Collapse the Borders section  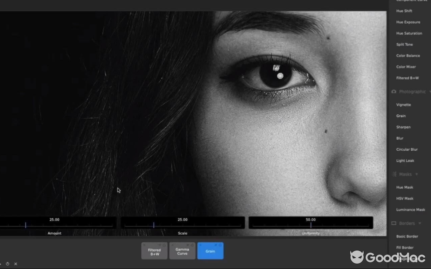tap(419, 223)
